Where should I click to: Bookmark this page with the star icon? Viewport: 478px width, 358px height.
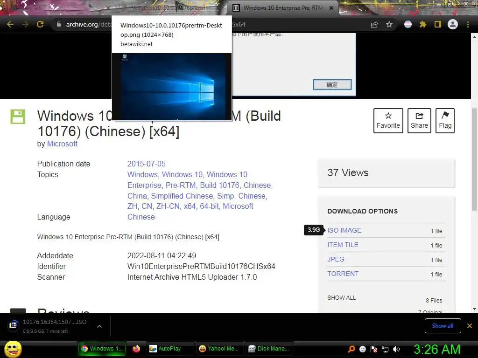click(x=389, y=24)
